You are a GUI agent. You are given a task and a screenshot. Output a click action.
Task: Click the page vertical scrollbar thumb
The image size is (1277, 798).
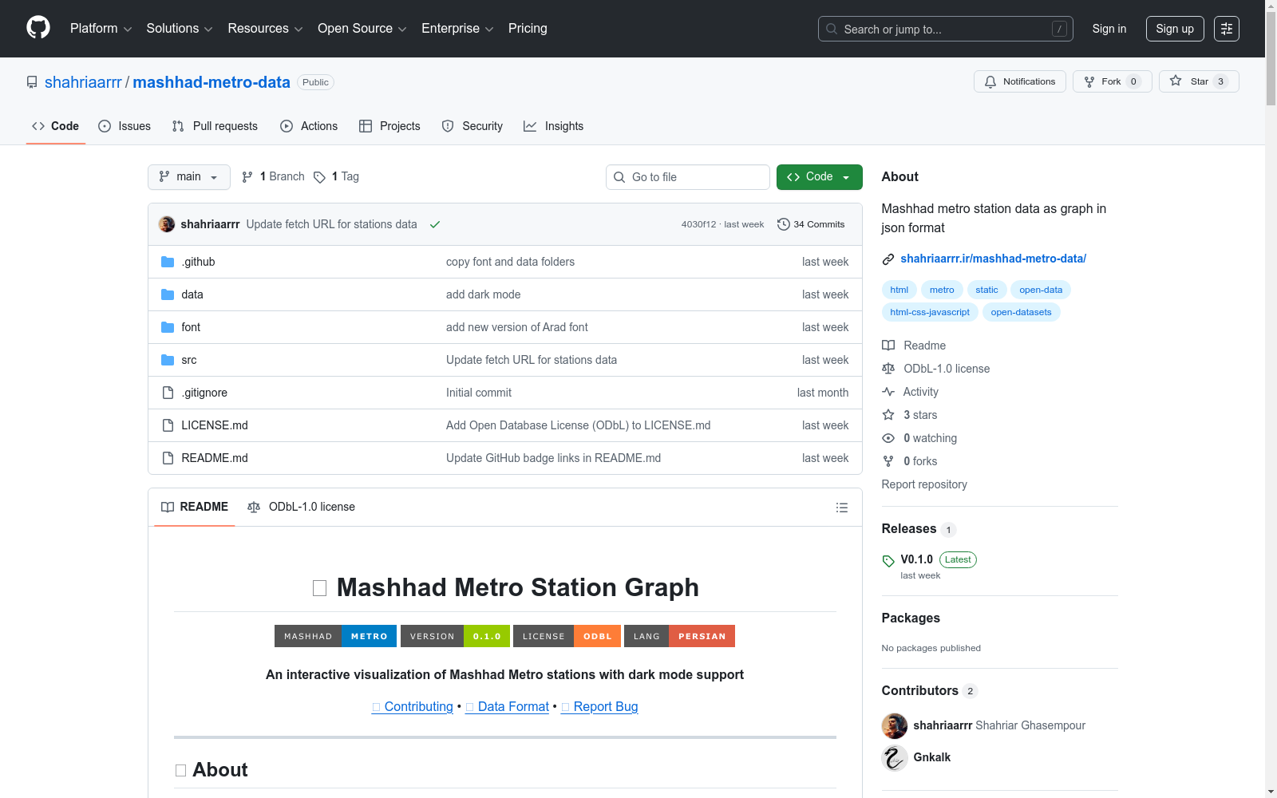[x=1271, y=58]
